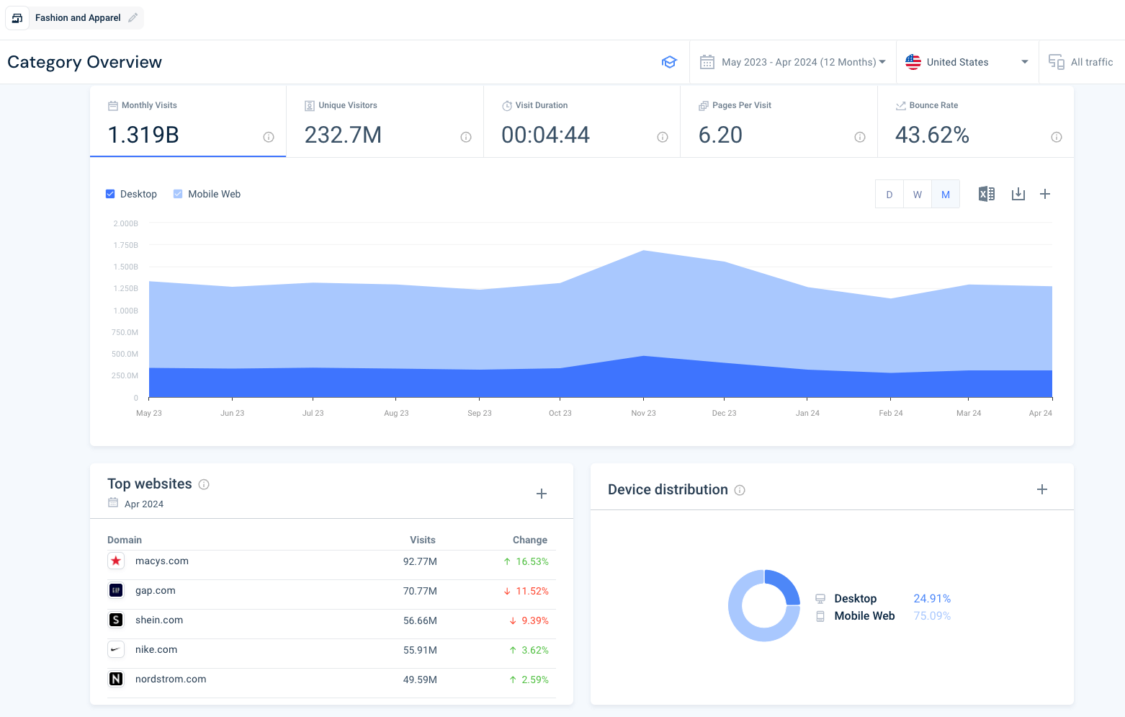Switch chart granularity to Daily (D)
The height and width of the screenshot is (717, 1125).
[889, 195]
